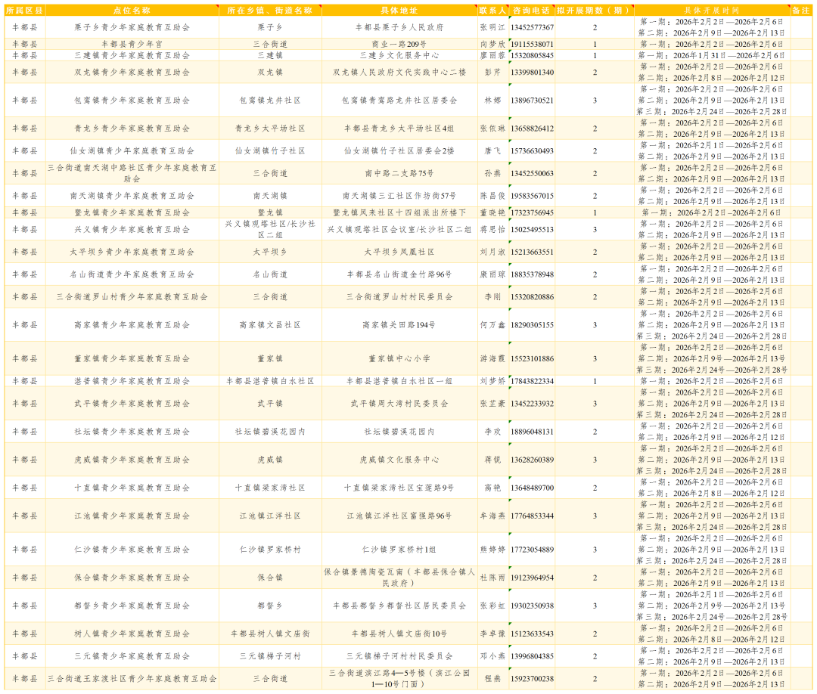Click phone number 17323756945
The height and width of the screenshot is (694, 817).
[532, 212]
